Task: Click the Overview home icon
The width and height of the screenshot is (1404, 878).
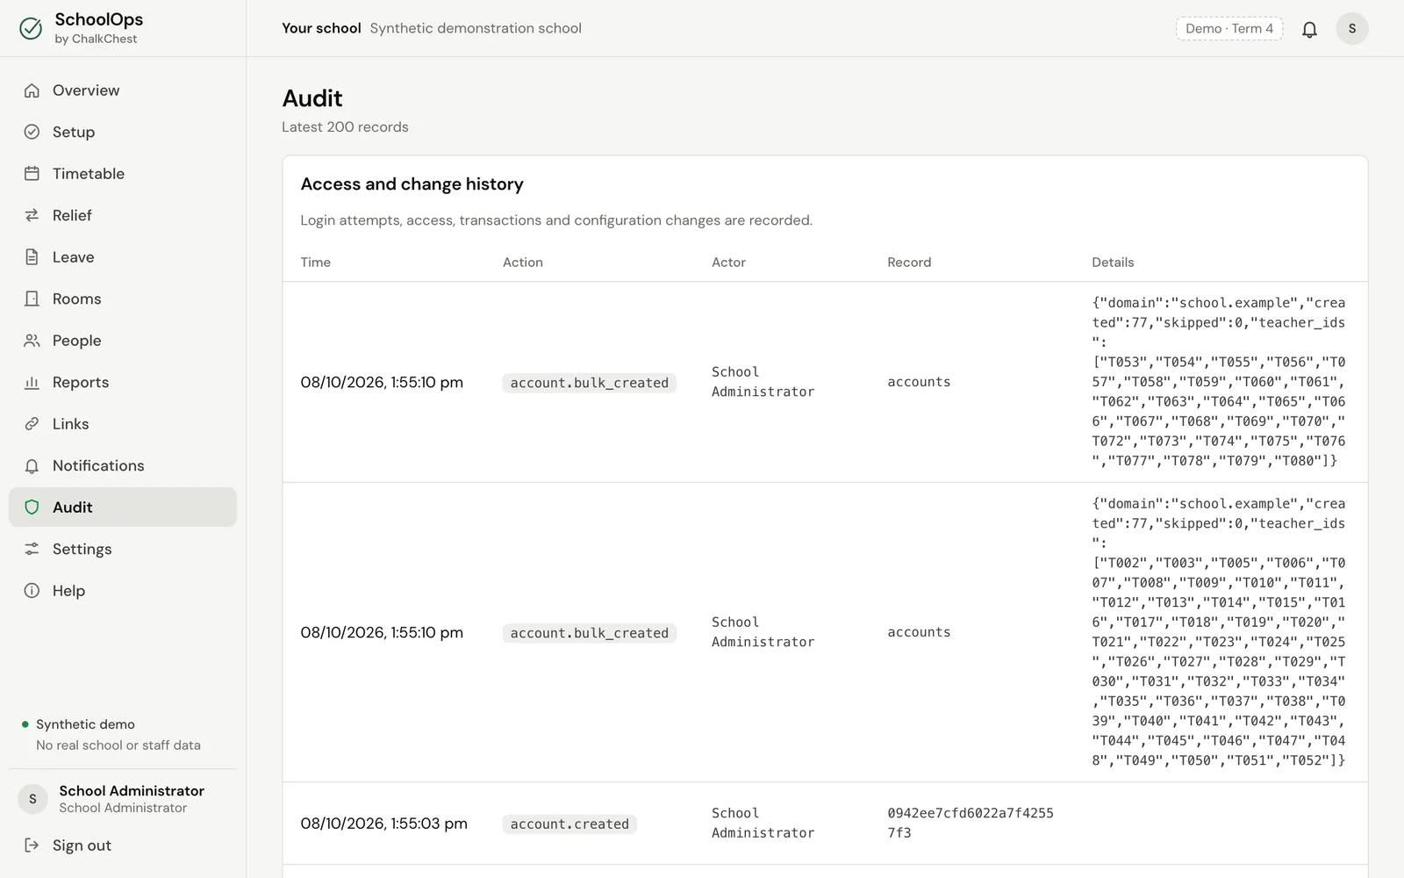Action: coord(32,90)
